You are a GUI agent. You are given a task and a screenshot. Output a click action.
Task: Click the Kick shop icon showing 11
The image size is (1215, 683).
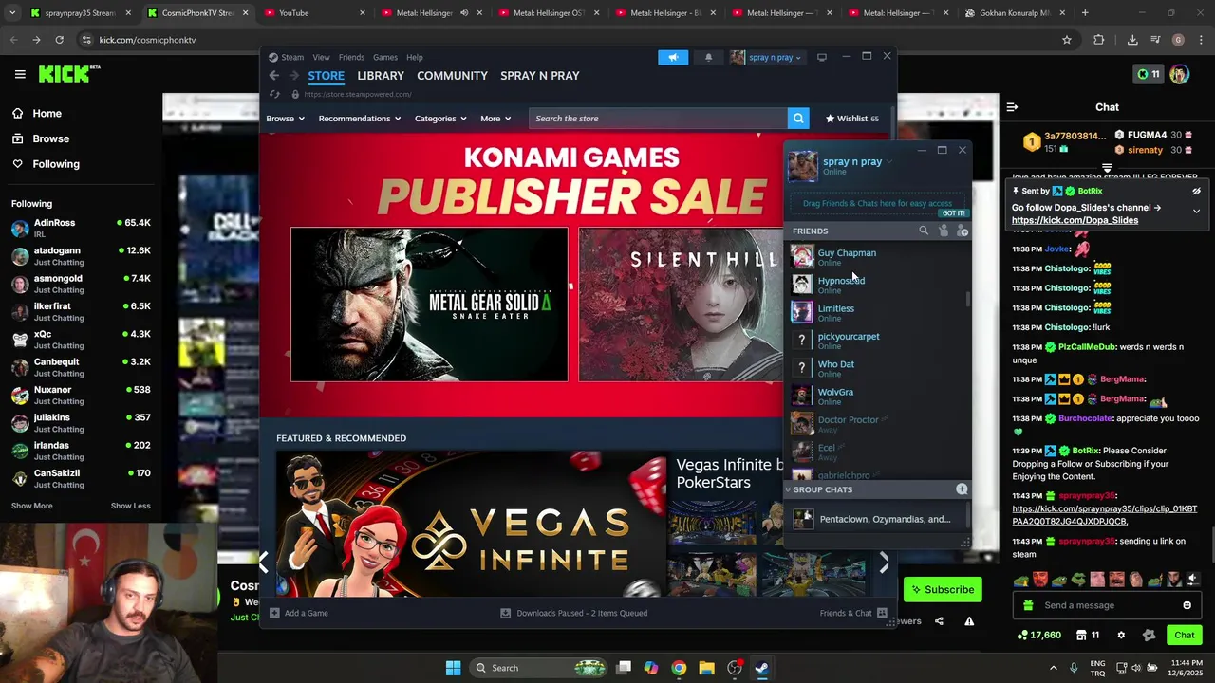coord(1088,635)
